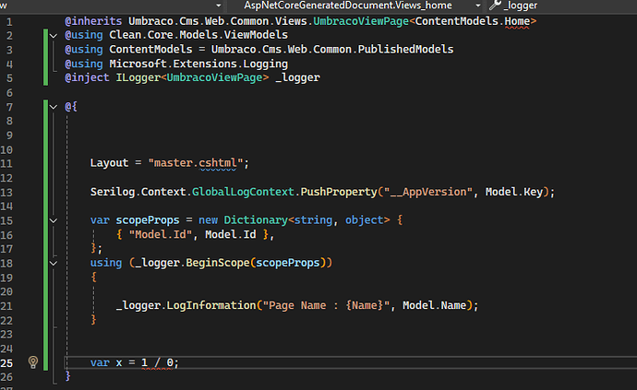This screenshot has height=390, width=637.
Task: Click the Layout identifier on line 11
Action: 109,163
